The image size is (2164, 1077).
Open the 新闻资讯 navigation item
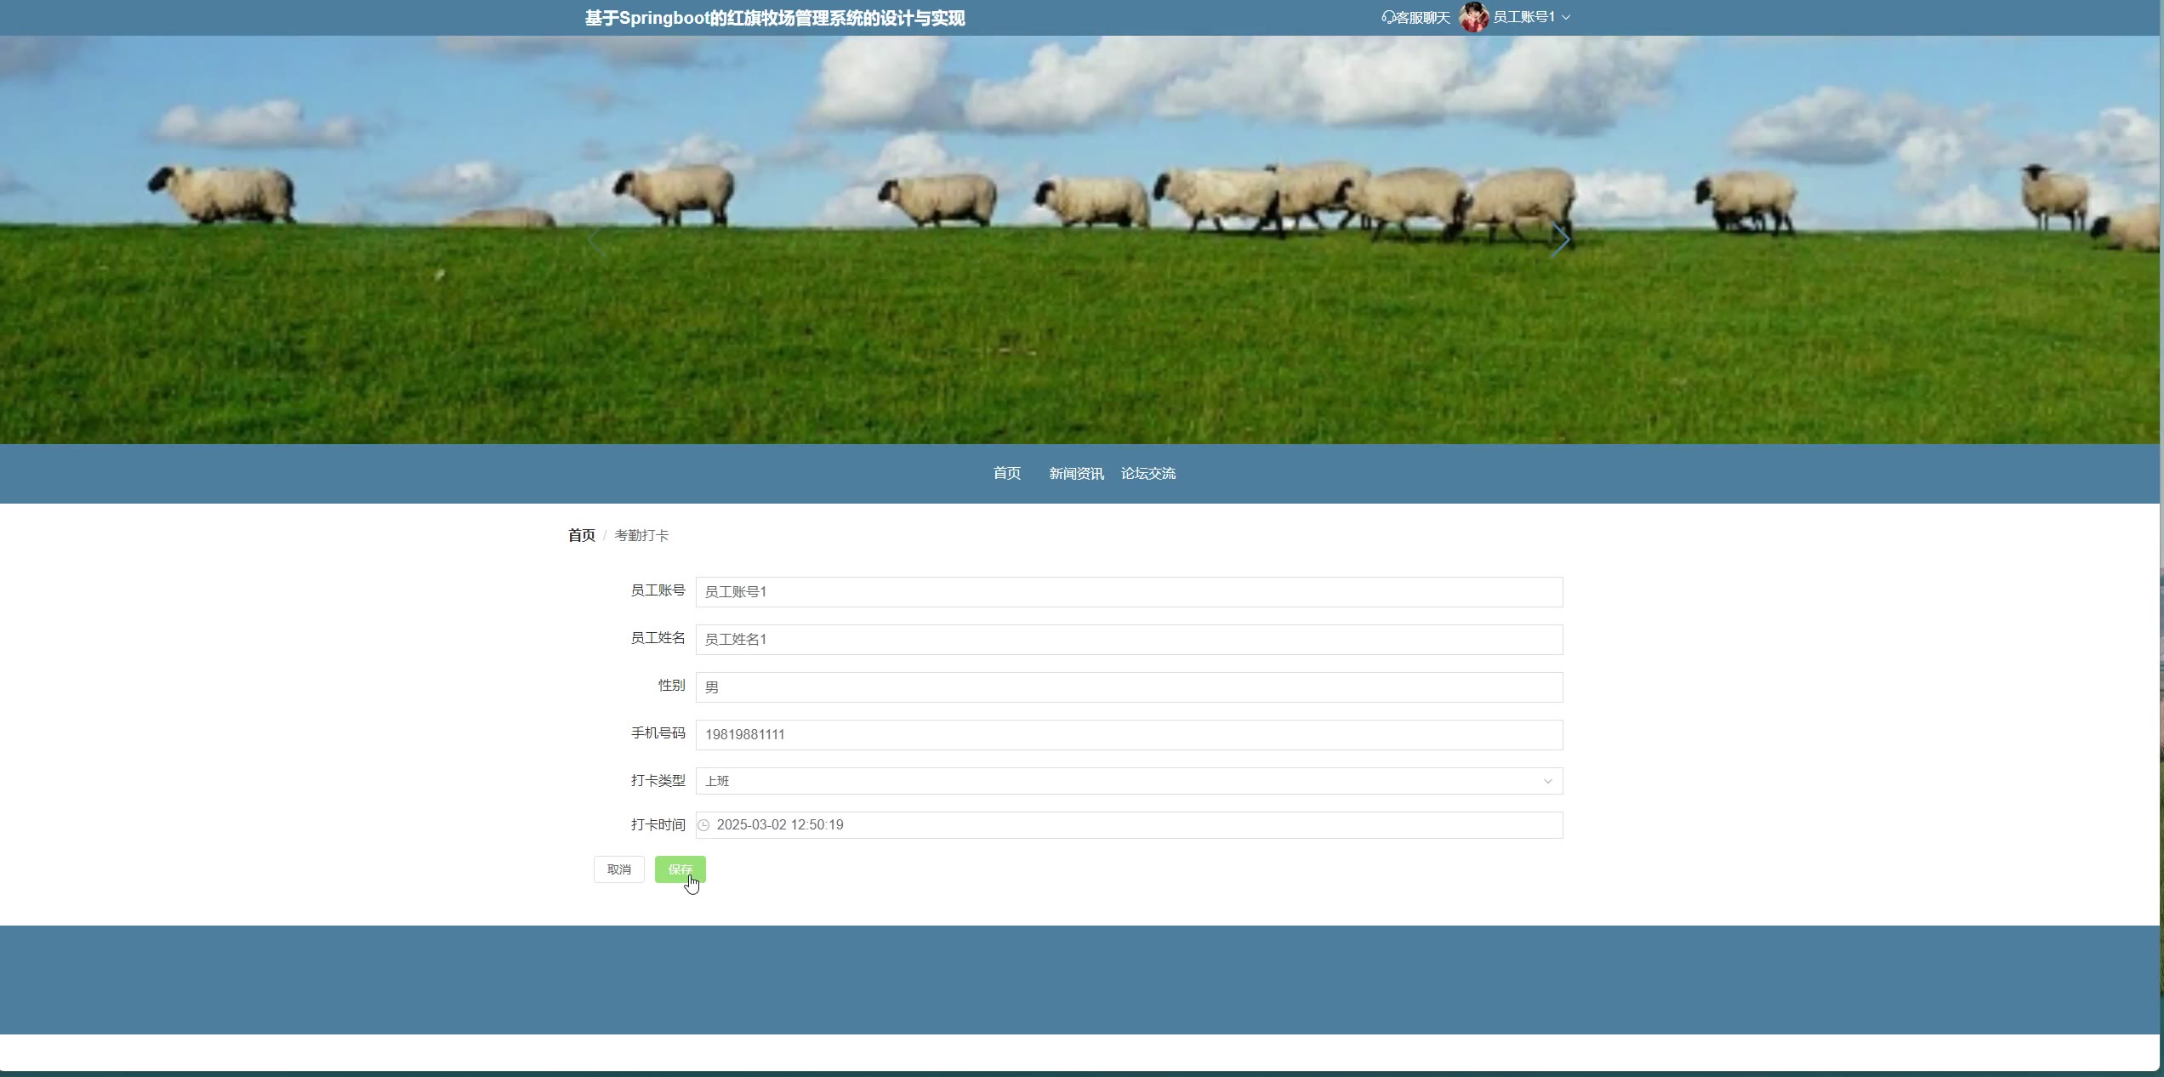click(1076, 473)
